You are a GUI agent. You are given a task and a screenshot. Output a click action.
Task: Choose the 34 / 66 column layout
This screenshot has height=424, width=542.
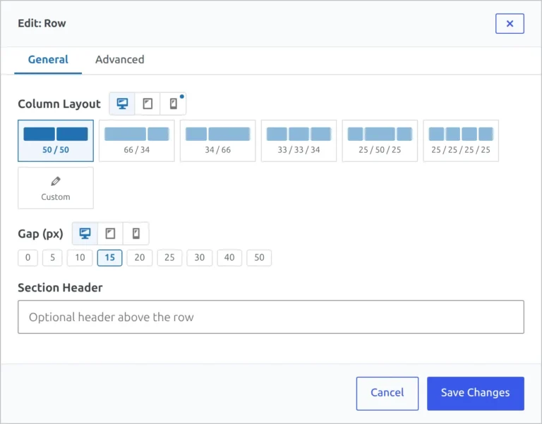pyautogui.click(x=218, y=140)
